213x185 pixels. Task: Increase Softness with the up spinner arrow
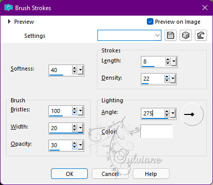click(x=75, y=69)
